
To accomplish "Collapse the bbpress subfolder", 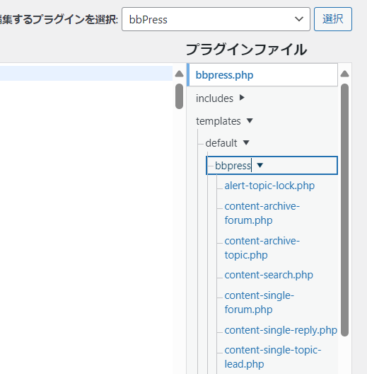I will tap(272, 165).
